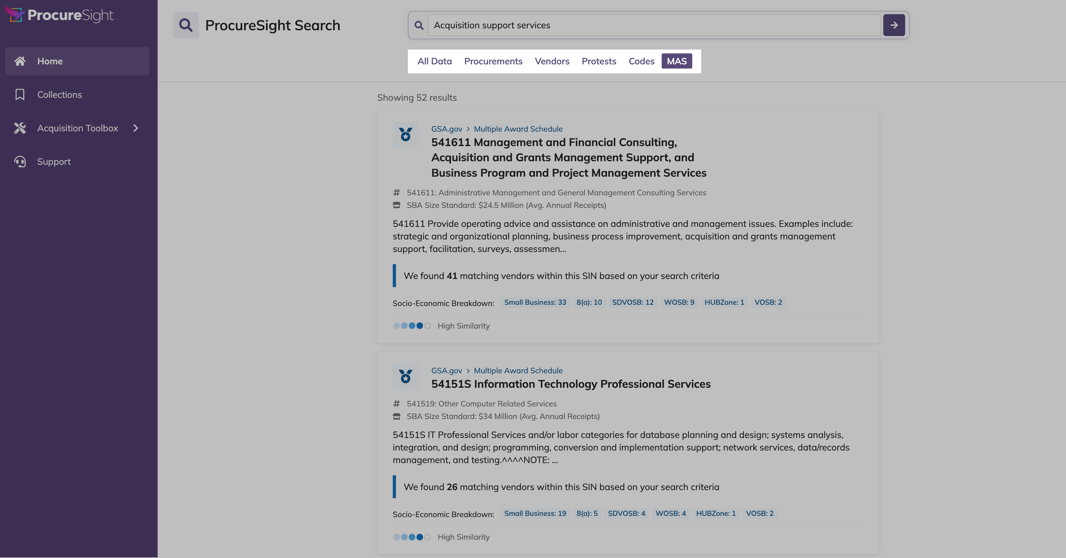Click the HUBZone: 1 tag in 541611 result
This screenshot has width=1066, height=558.
coord(724,302)
